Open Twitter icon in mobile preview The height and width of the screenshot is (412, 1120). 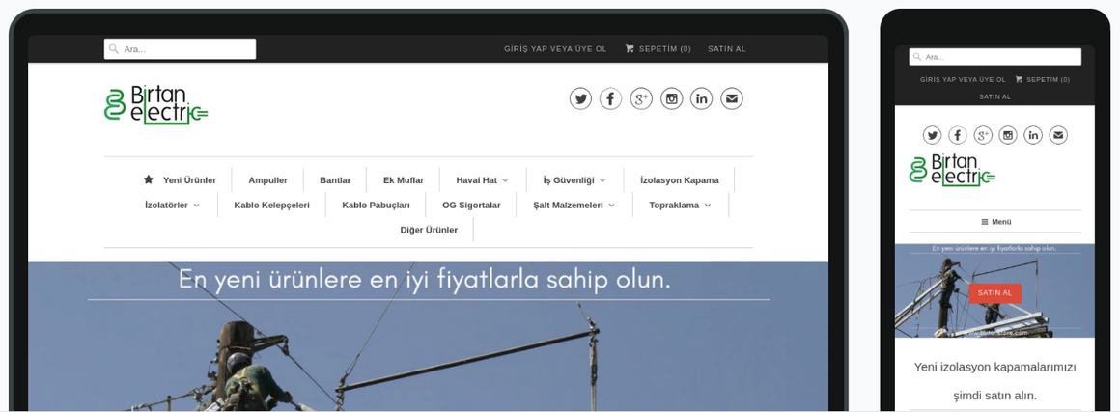pyautogui.click(x=932, y=135)
